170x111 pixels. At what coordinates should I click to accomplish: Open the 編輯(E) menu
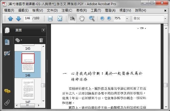[23, 10]
